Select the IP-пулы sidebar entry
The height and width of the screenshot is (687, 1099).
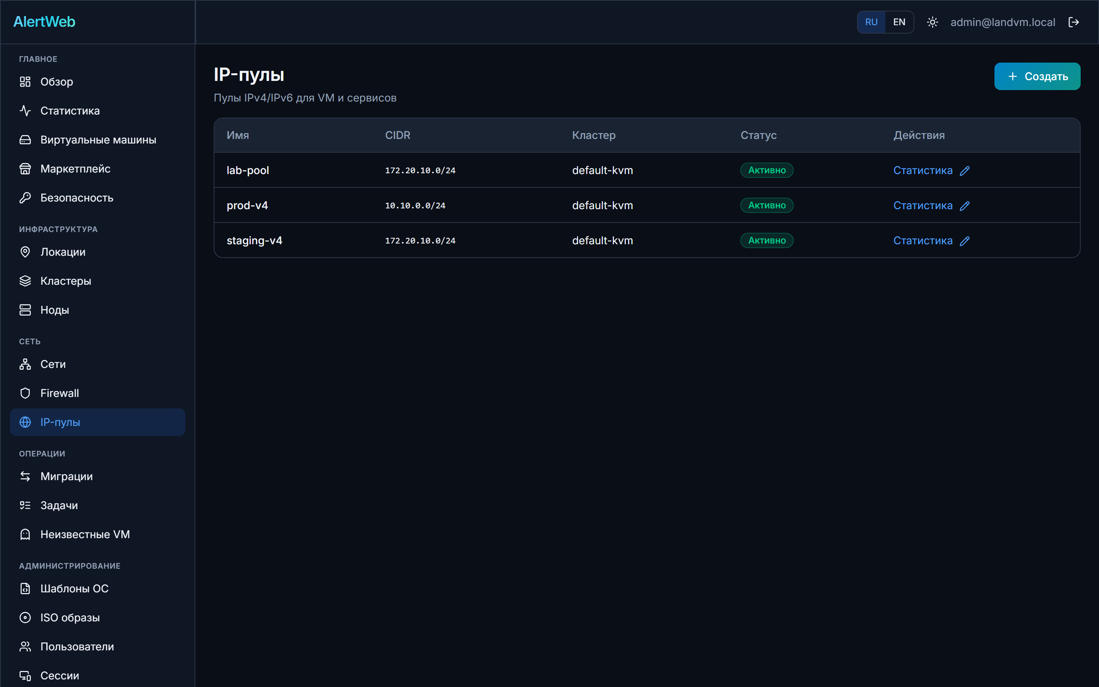(98, 423)
